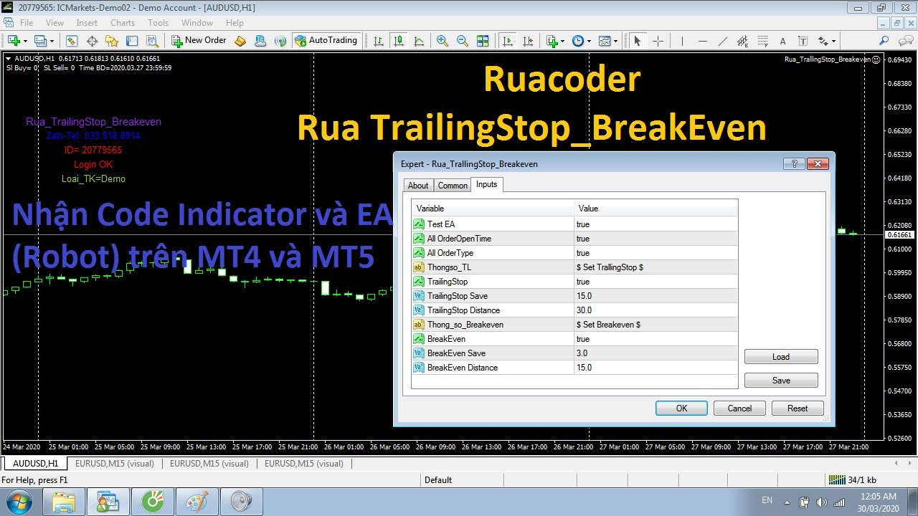Switch to Bar Chart display
This screenshot has width=918, height=516.
(x=379, y=41)
